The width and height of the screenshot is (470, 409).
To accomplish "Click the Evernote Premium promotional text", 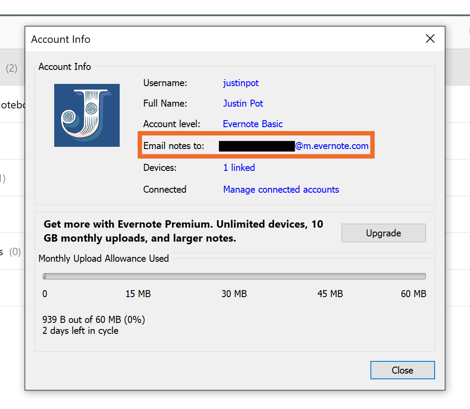I will click(x=183, y=231).
